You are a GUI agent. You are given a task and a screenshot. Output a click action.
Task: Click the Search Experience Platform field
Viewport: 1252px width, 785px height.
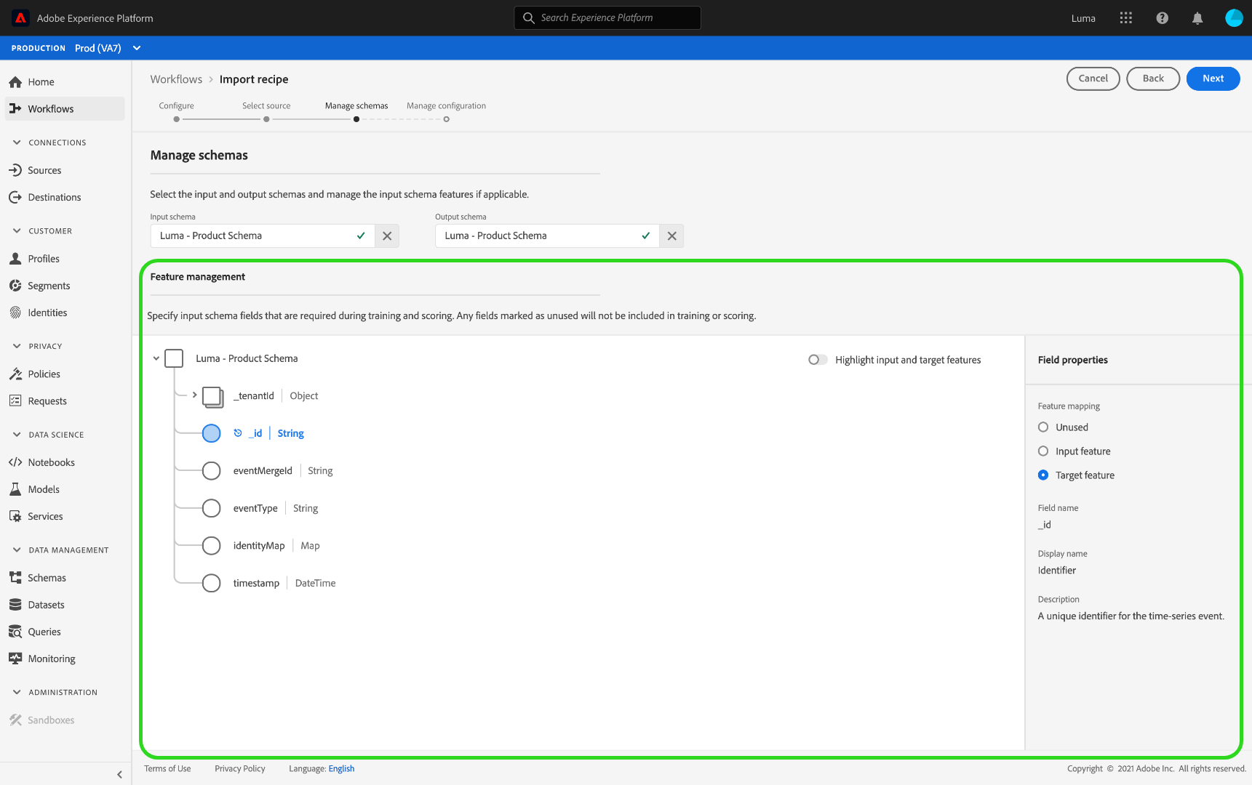pos(607,18)
